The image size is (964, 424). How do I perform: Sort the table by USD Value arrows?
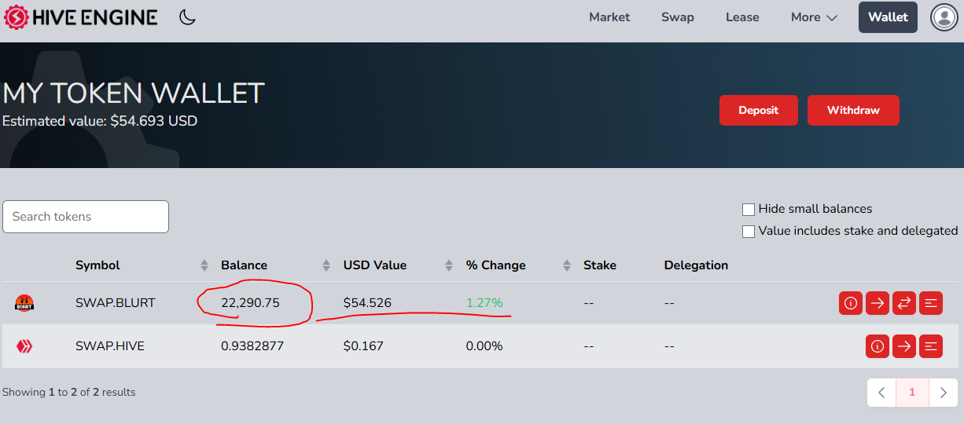pyautogui.click(x=449, y=265)
